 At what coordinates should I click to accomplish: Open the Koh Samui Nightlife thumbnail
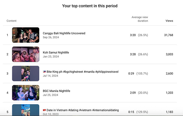[x=26, y=54]
